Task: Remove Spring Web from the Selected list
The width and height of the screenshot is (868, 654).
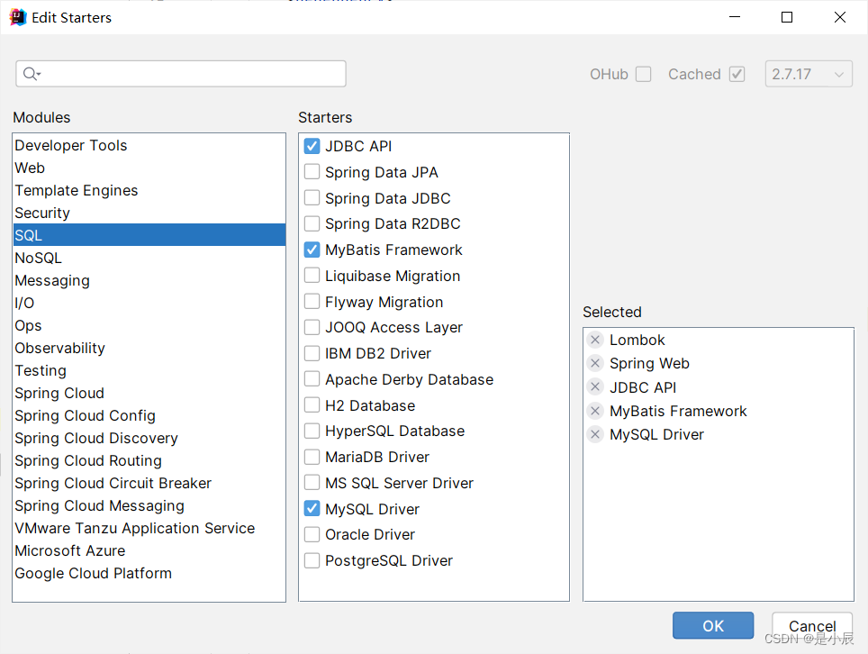Action: [x=595, y=363]
